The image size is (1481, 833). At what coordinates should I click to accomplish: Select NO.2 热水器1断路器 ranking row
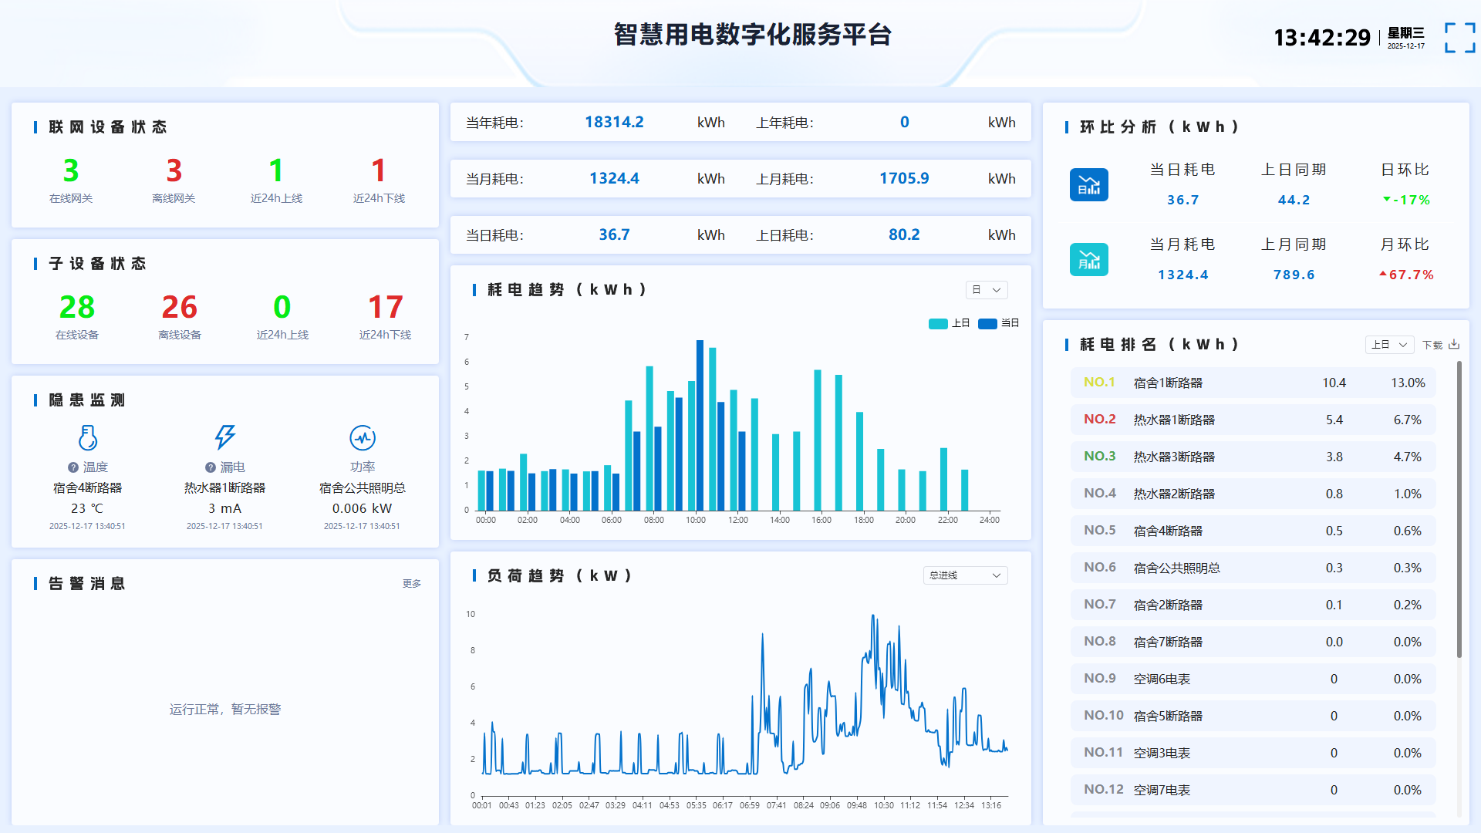click(x=1253, y=420)
